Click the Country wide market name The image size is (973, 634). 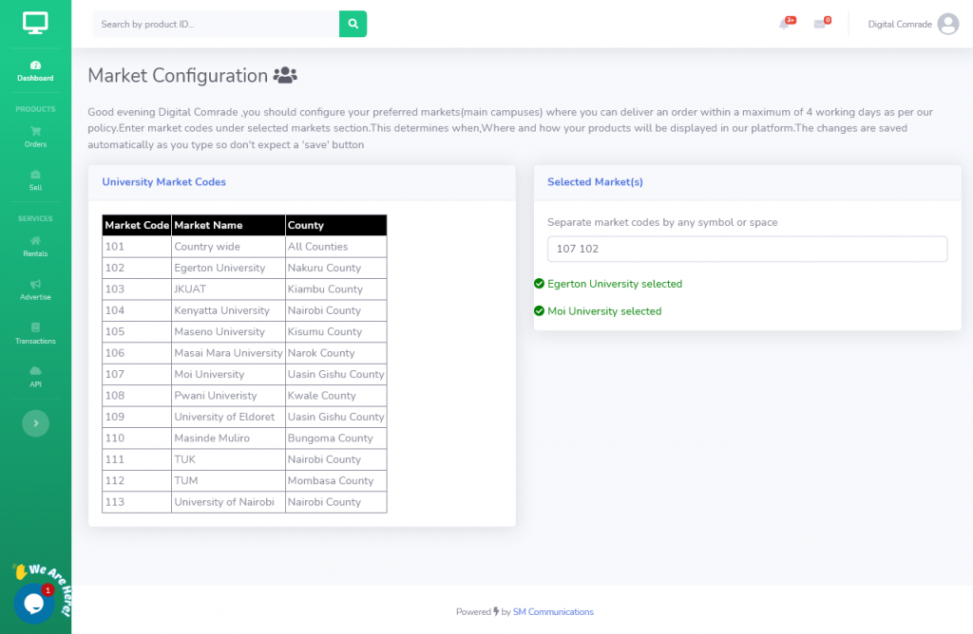tap(228, 247)
